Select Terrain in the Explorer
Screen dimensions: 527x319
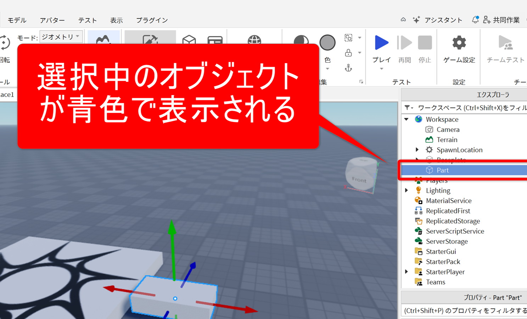447,140
